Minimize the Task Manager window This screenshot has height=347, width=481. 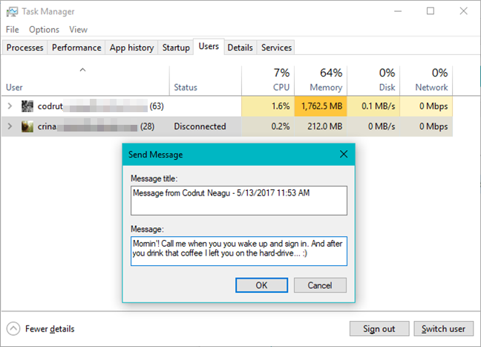(x=398, y=11)
